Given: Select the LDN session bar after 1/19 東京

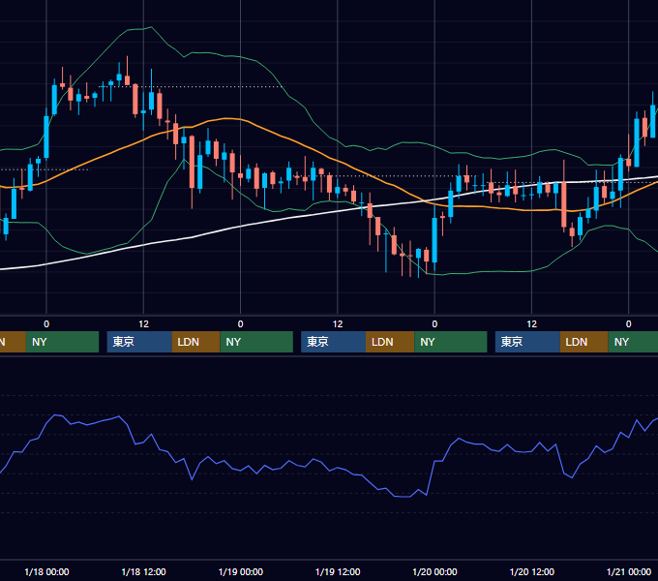Looking at the screenshot, I should pos(390,342).
